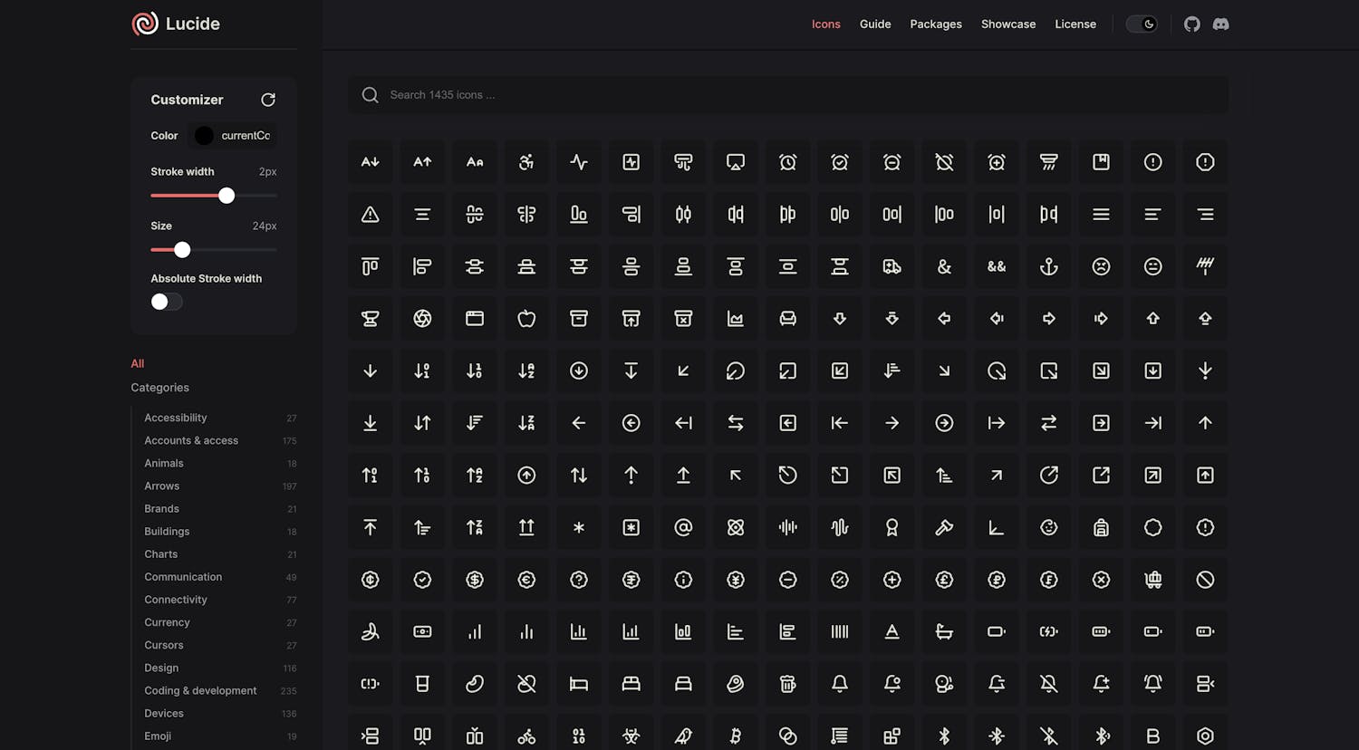Toggle the dark mode theme switch

click(x=1142, y=24)
